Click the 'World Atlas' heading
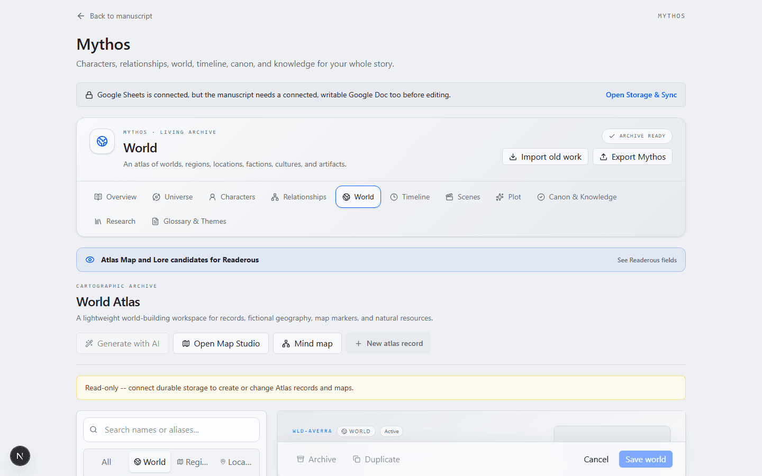 point(108,302)
